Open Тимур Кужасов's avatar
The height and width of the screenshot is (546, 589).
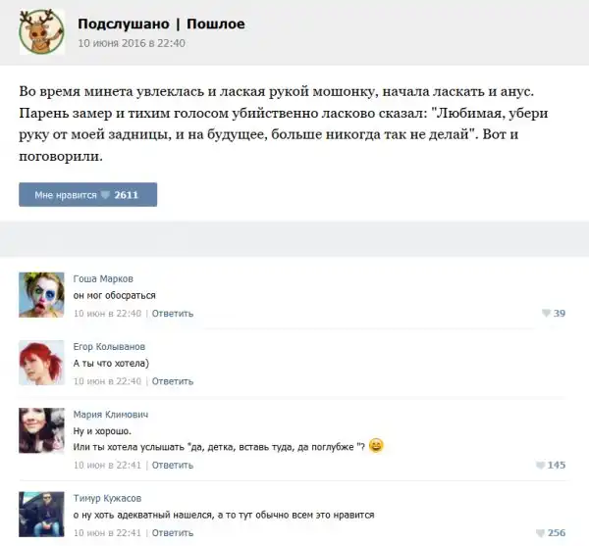pos(41,514)
